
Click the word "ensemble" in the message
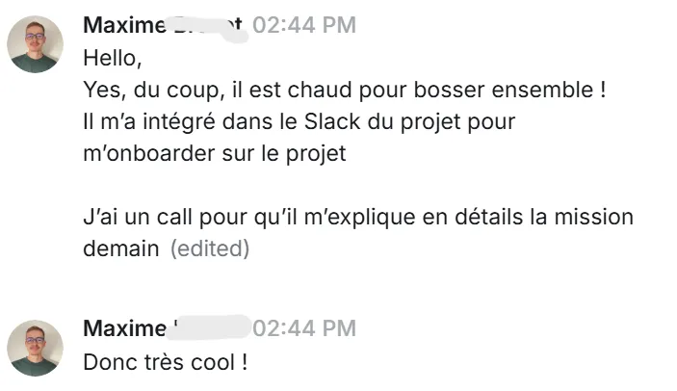point(542,90)
